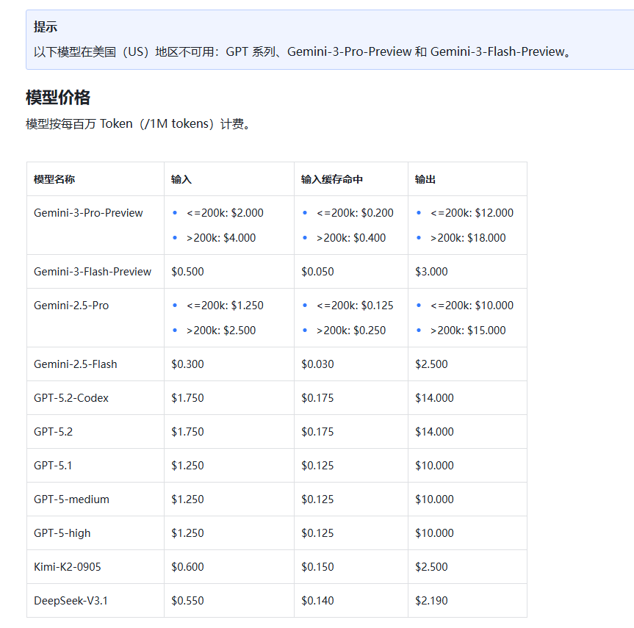Click the 提示 notice title

(46, 26)
